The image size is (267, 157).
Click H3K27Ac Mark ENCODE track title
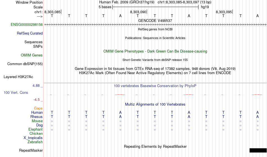155,73
